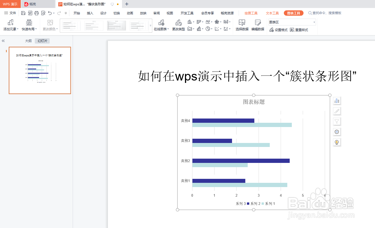Viewport: 375px width, 228px height.
Task: Click chart settings gear button
Action: click(x=337, y=132)
